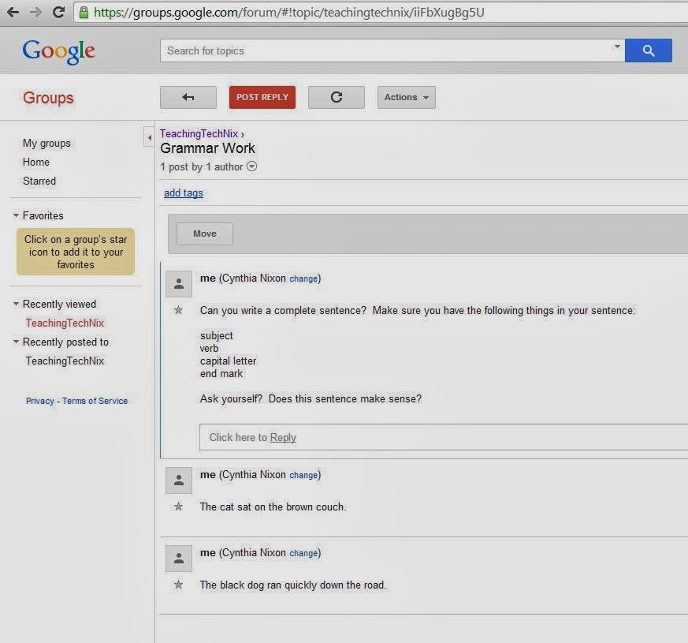The height and width of the screenshot is (643, 688).
Task: Open the Actions dropdown menu
Action: point(407,97)
